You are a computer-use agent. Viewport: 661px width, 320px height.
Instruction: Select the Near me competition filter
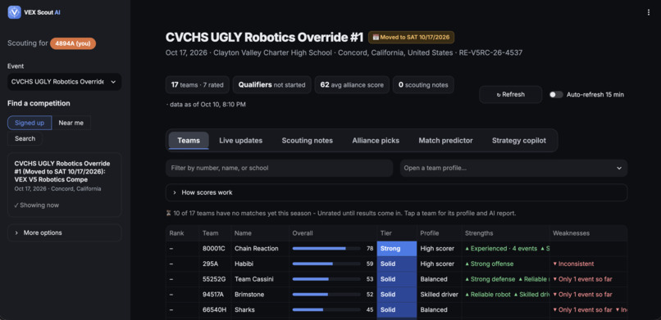71,123
